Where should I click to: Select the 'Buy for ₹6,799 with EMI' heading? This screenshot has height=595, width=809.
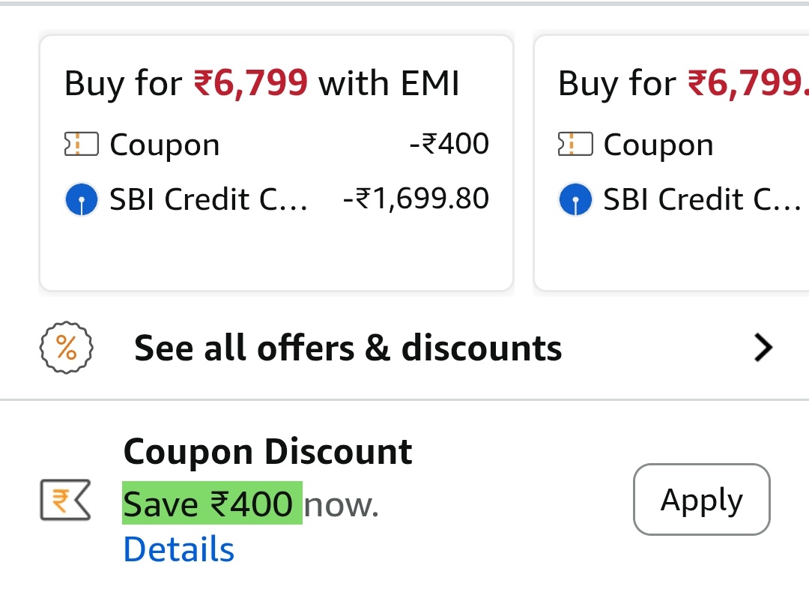261,83
